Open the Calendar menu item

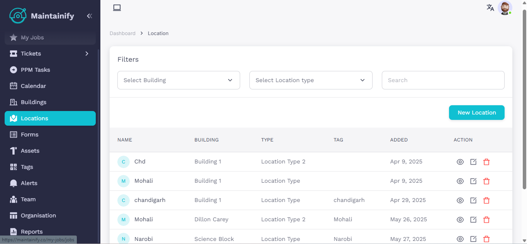pyautogui.click(x=33, y=86)
